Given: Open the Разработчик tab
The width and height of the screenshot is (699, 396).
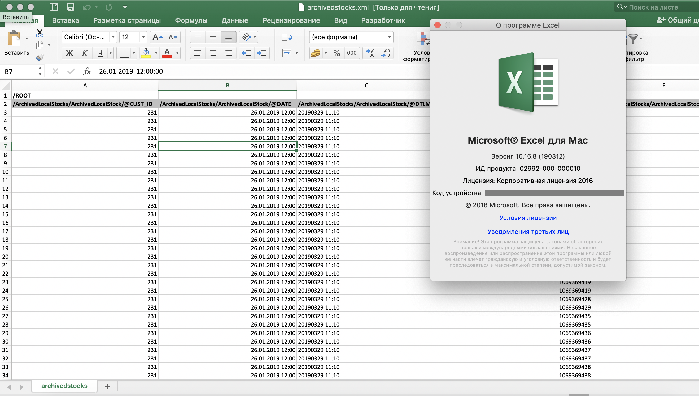Looking at the screenshot, I should 383,20.
